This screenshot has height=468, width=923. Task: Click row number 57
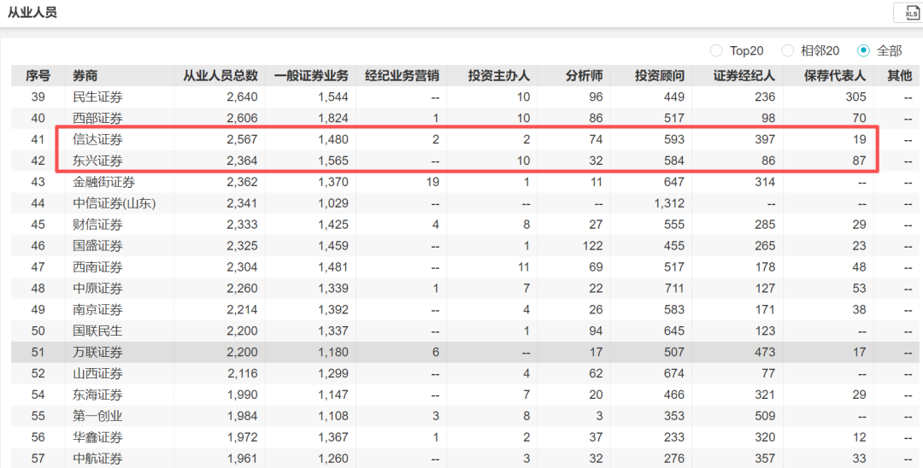38,459
